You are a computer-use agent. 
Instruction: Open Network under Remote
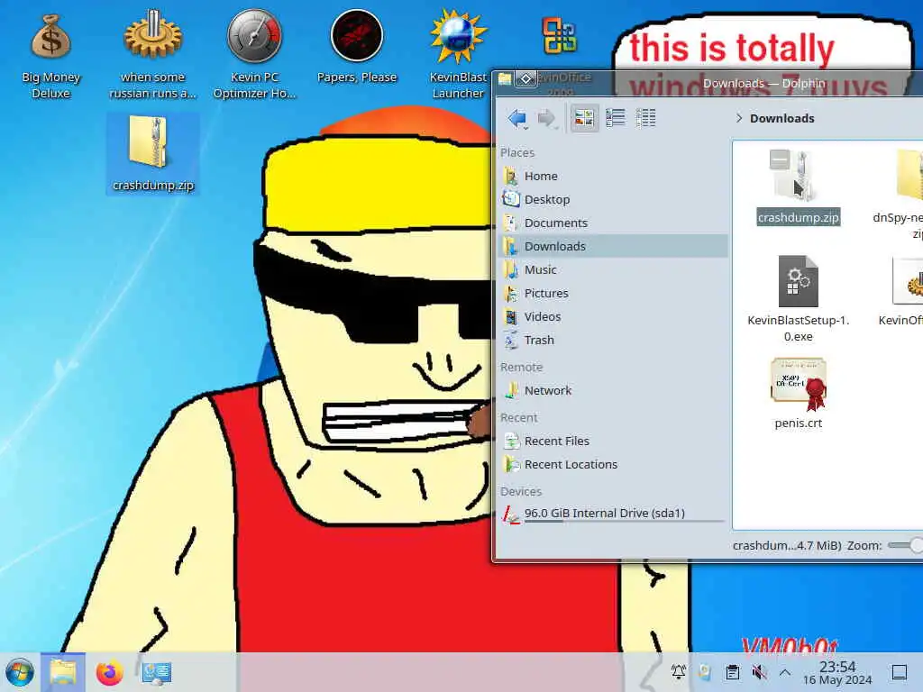612,391
